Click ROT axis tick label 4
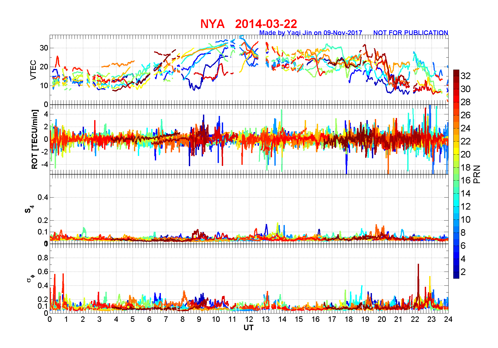The width and height of the screenshot is (498, 348). click(x=46, y=114)
